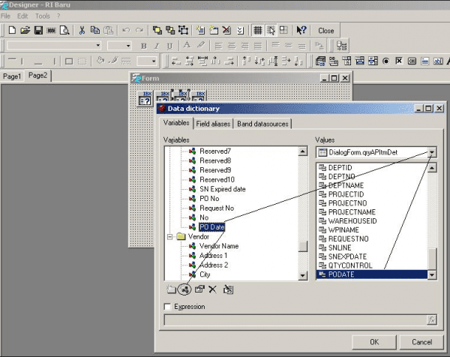Image resolution: width=450 pixels, height=357 pixels.
Task: Select the PO Date variable
Action: pos(212,227)
